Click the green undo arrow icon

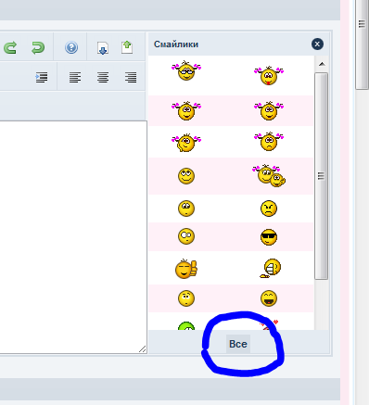(38, 47)
